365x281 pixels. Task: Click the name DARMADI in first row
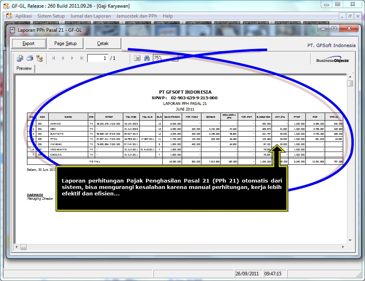pyautogui.click(x=56, y=124)
